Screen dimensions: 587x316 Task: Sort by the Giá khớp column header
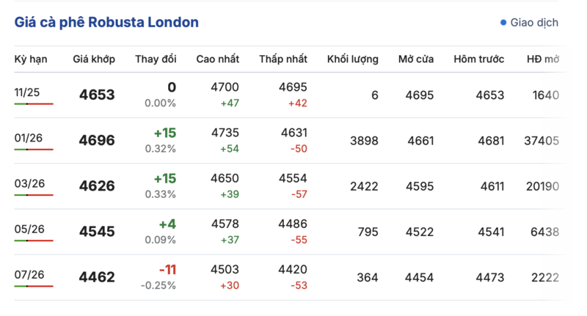point(94,59)
